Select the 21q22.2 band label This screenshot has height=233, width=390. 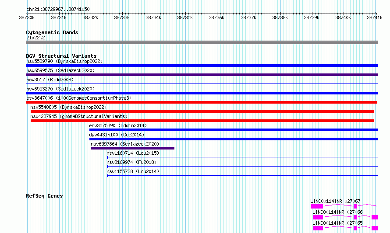35,38
